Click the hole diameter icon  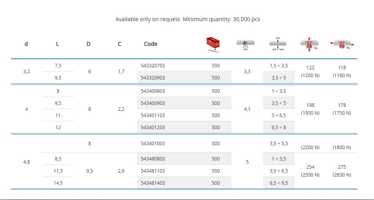pyautogui.click(x=247, y=44)
